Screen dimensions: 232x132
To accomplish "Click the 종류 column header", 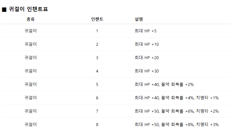I will [30, 19].
